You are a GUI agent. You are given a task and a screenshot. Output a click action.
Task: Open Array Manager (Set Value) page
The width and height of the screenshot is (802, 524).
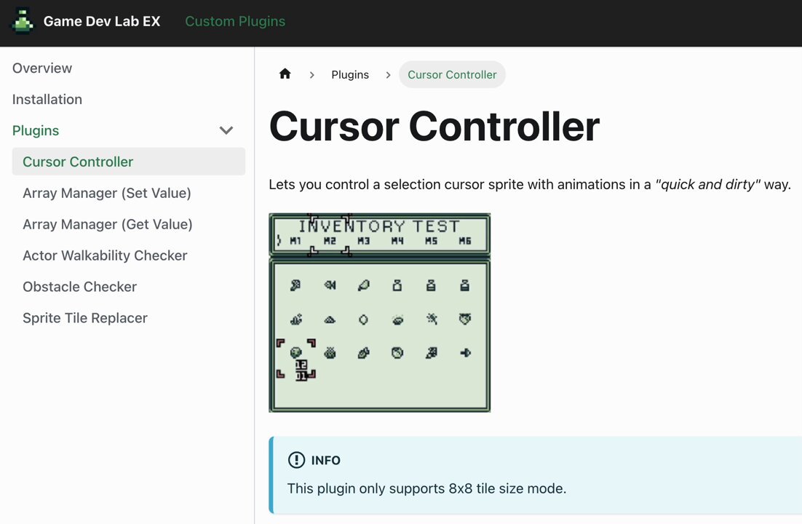107,193
